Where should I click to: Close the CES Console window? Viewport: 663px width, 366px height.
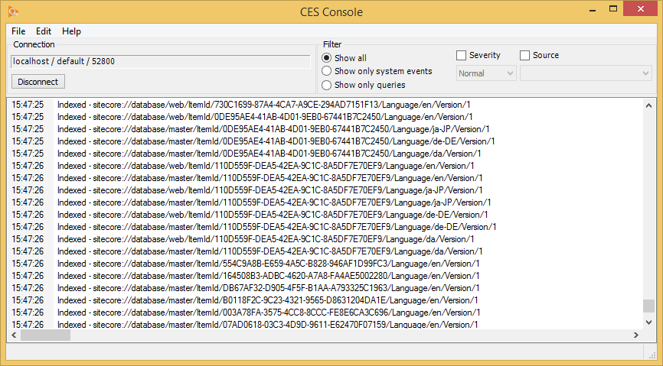click(641, 9)
